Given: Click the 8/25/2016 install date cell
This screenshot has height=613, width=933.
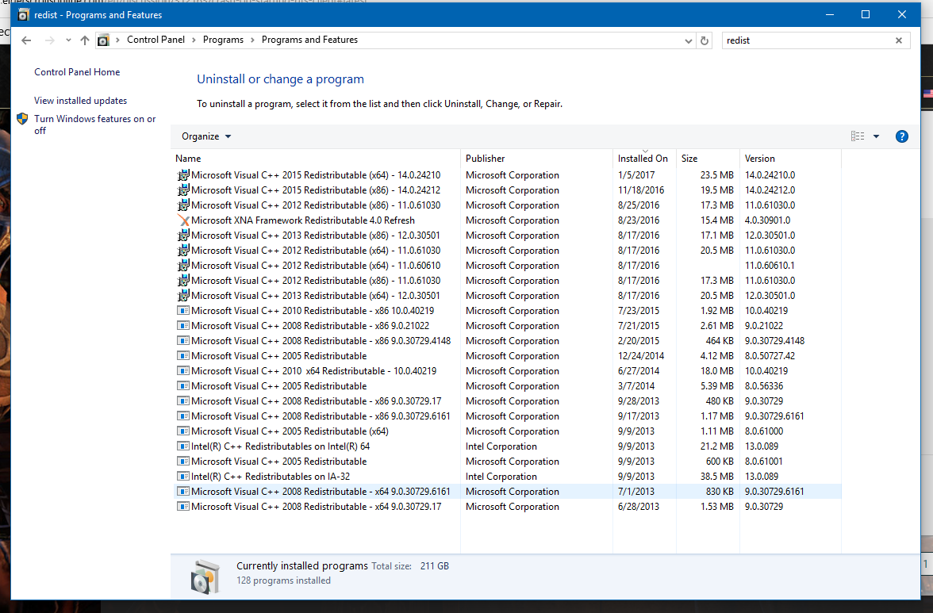Looking at the screenshot, I should (639, 205).
